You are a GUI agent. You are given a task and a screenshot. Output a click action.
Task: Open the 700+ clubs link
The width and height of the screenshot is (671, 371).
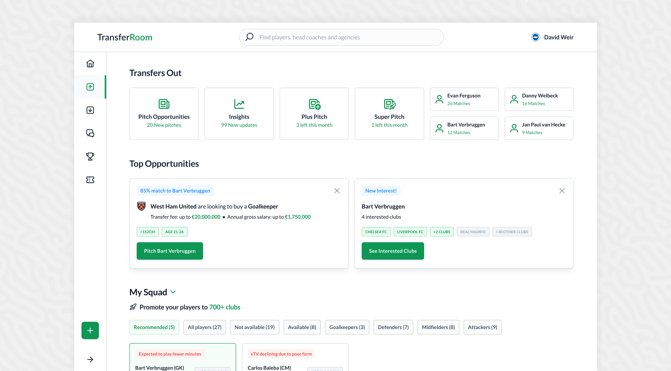225,307
